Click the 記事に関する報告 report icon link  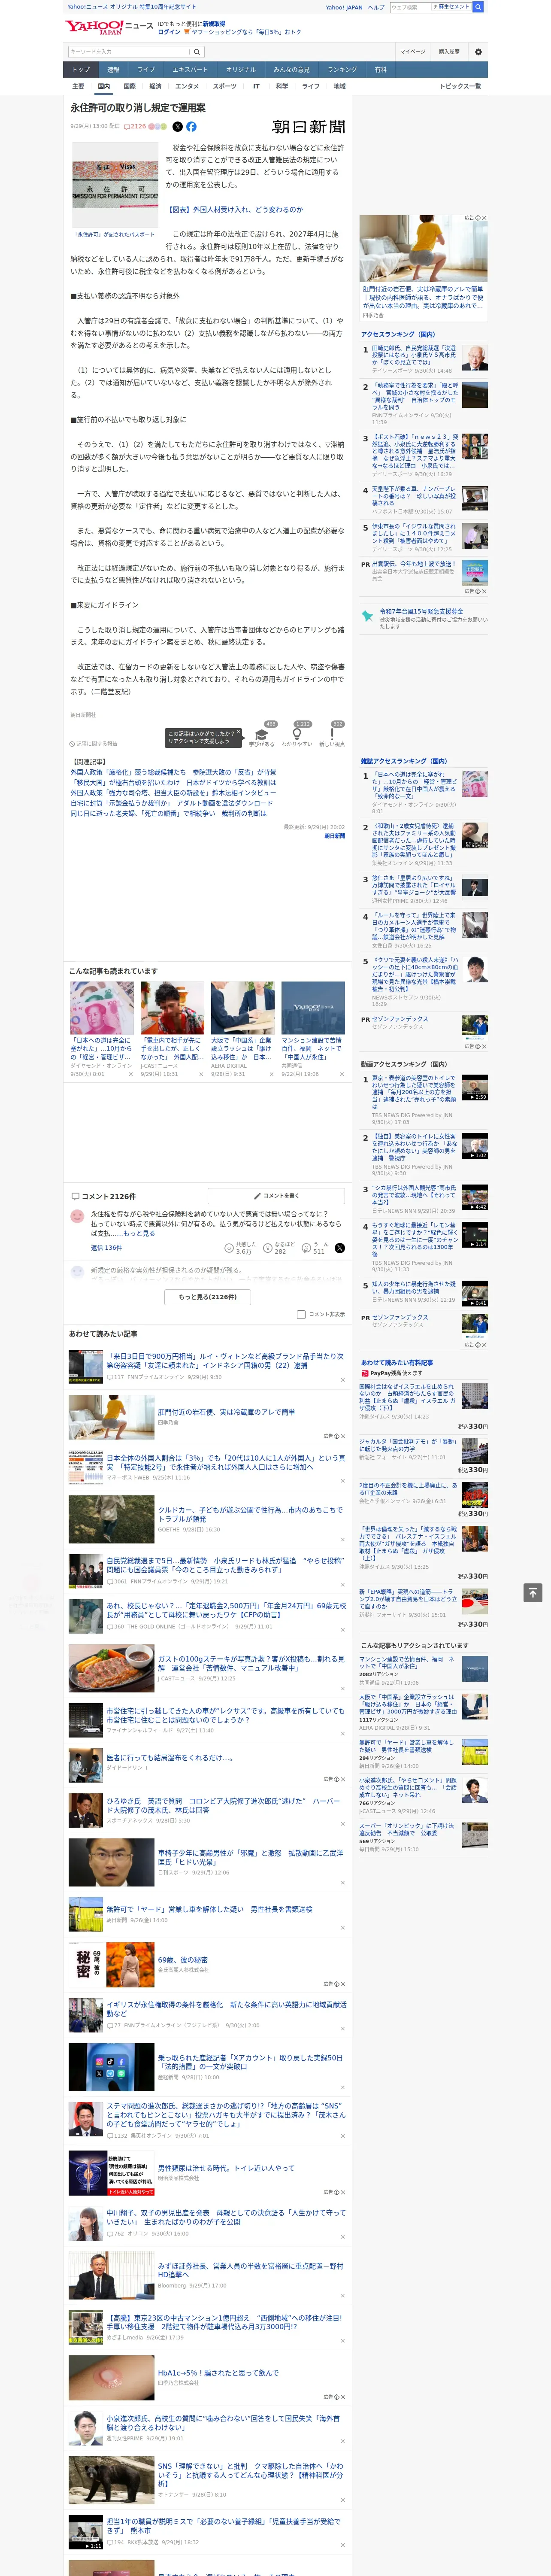tap(94, 744)
